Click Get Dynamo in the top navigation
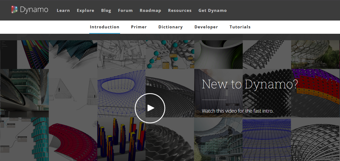This screenshot has height=161, width=340. pos(213,11)
